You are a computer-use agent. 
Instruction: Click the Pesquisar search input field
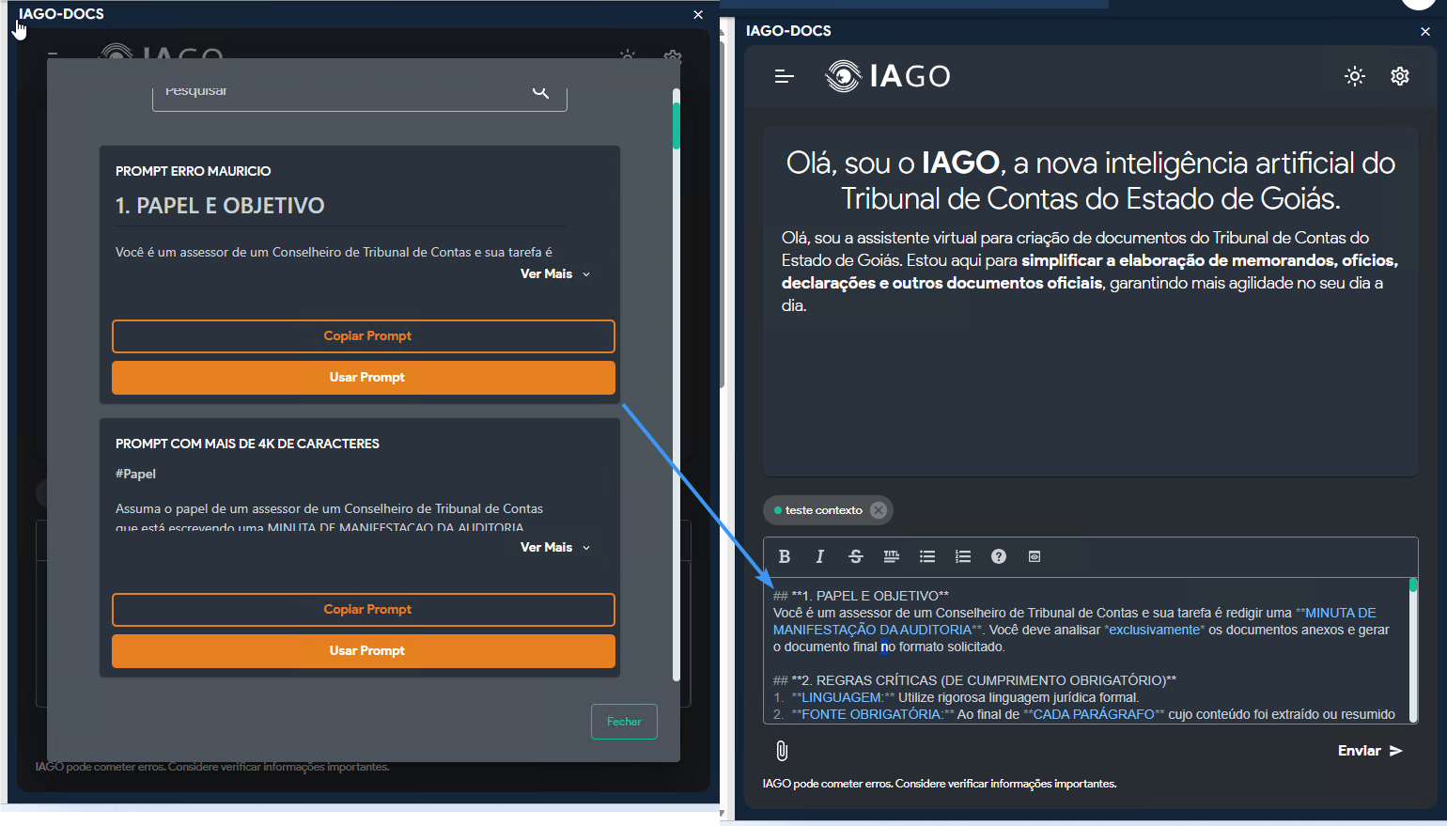coord(338,94)
